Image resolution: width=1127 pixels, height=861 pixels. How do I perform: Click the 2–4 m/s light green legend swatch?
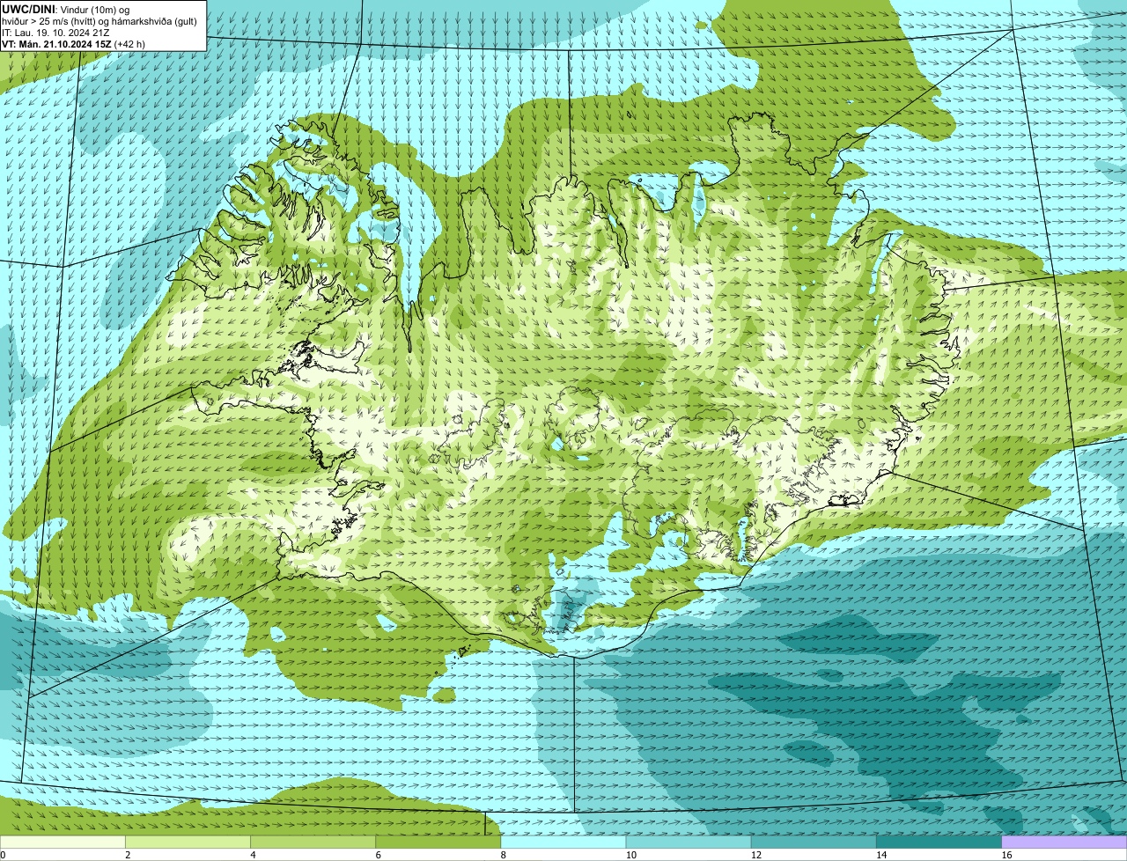(188, 843)
